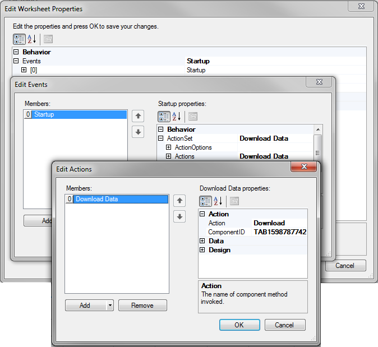Image resolution: width=378 pixels, height=347 pixels.
Task: Click Categorized view icon in Edit Events dialog
Action: 164,117
